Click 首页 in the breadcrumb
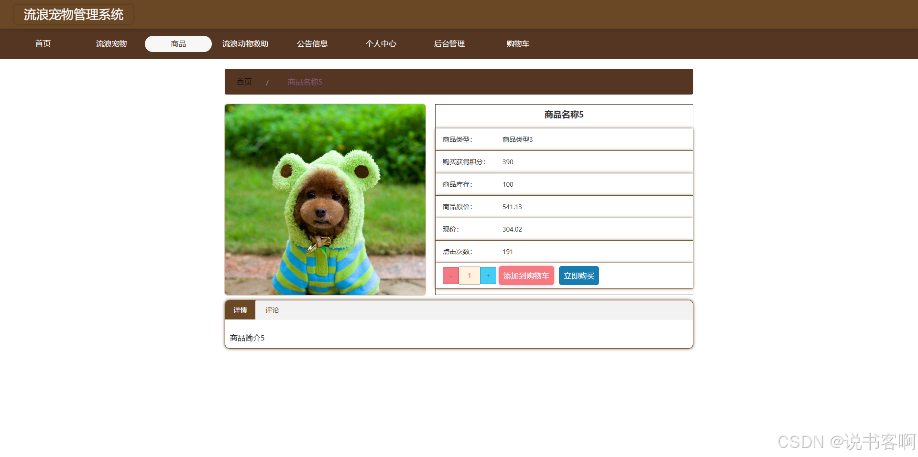Image resolution: width=918 pixels, height=457 pixels. pyautogui.click(x=244, y=82)
